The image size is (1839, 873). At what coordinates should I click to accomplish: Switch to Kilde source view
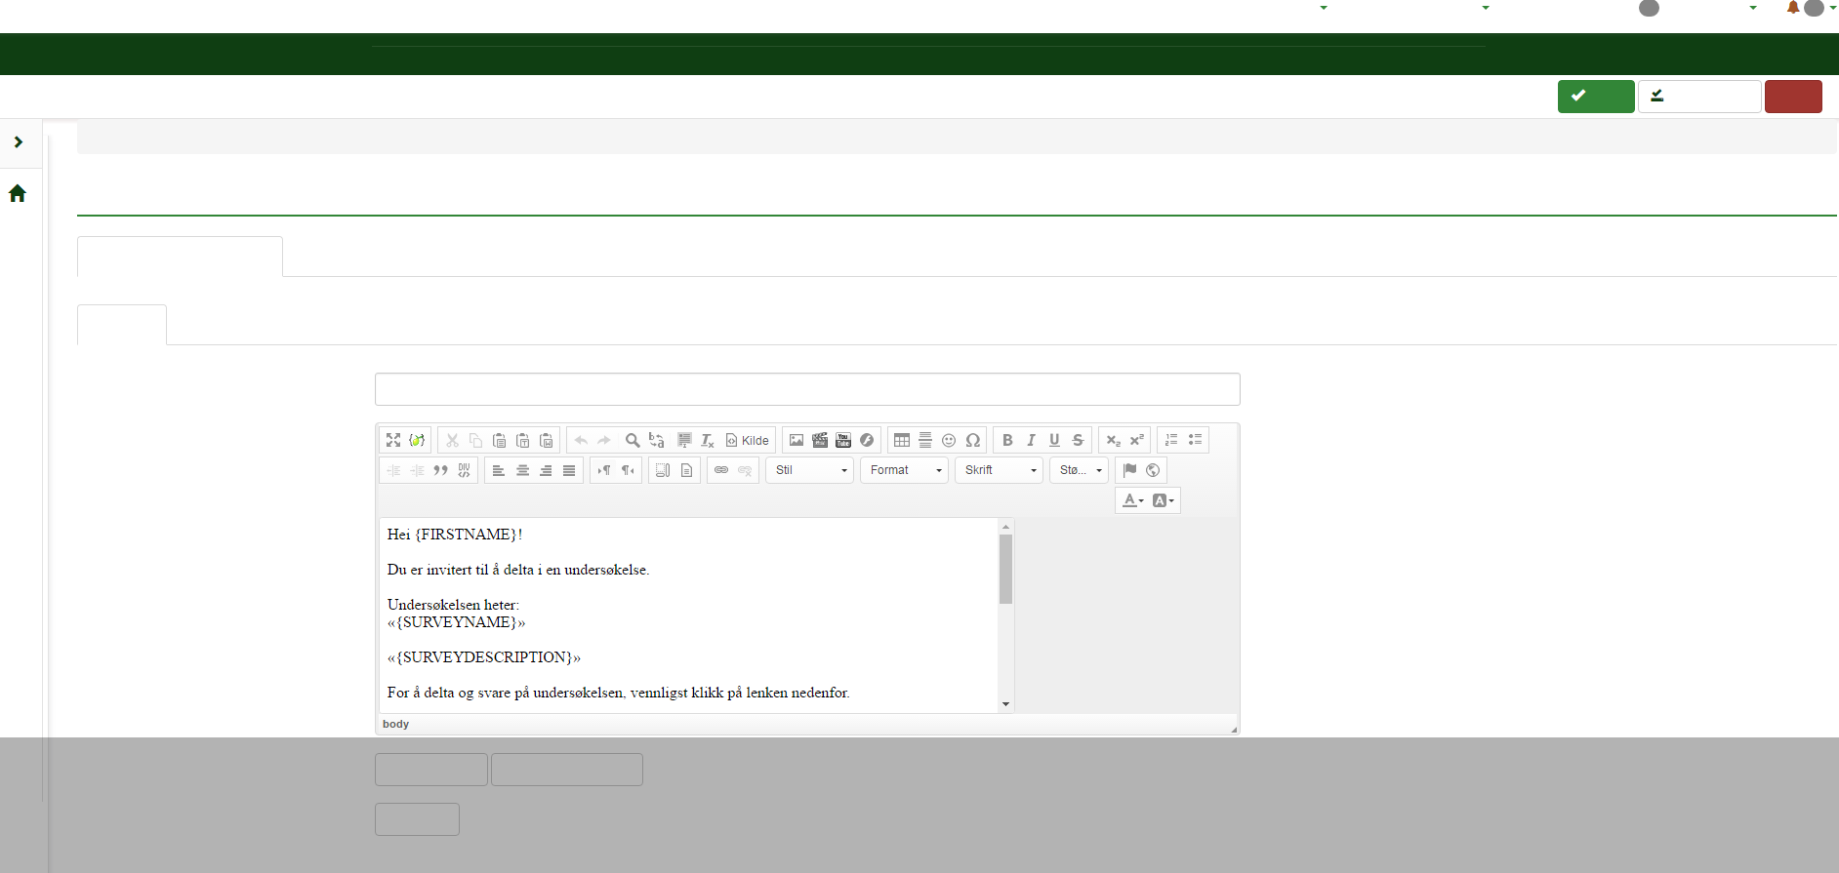pos(748,440)
